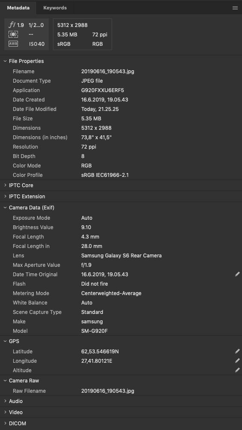Click Dimensions (in inches) value 73,8" x 41,5"

click(x=97, y=137)
